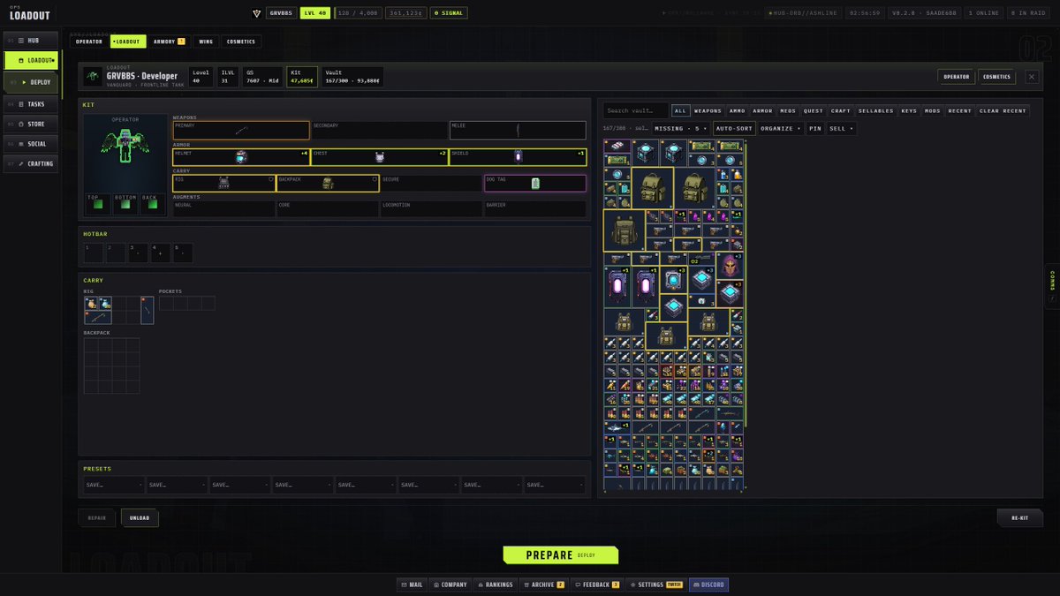1060x596 pixels.
Task: Toggle the Sellables vault filter
Action: 876,111
